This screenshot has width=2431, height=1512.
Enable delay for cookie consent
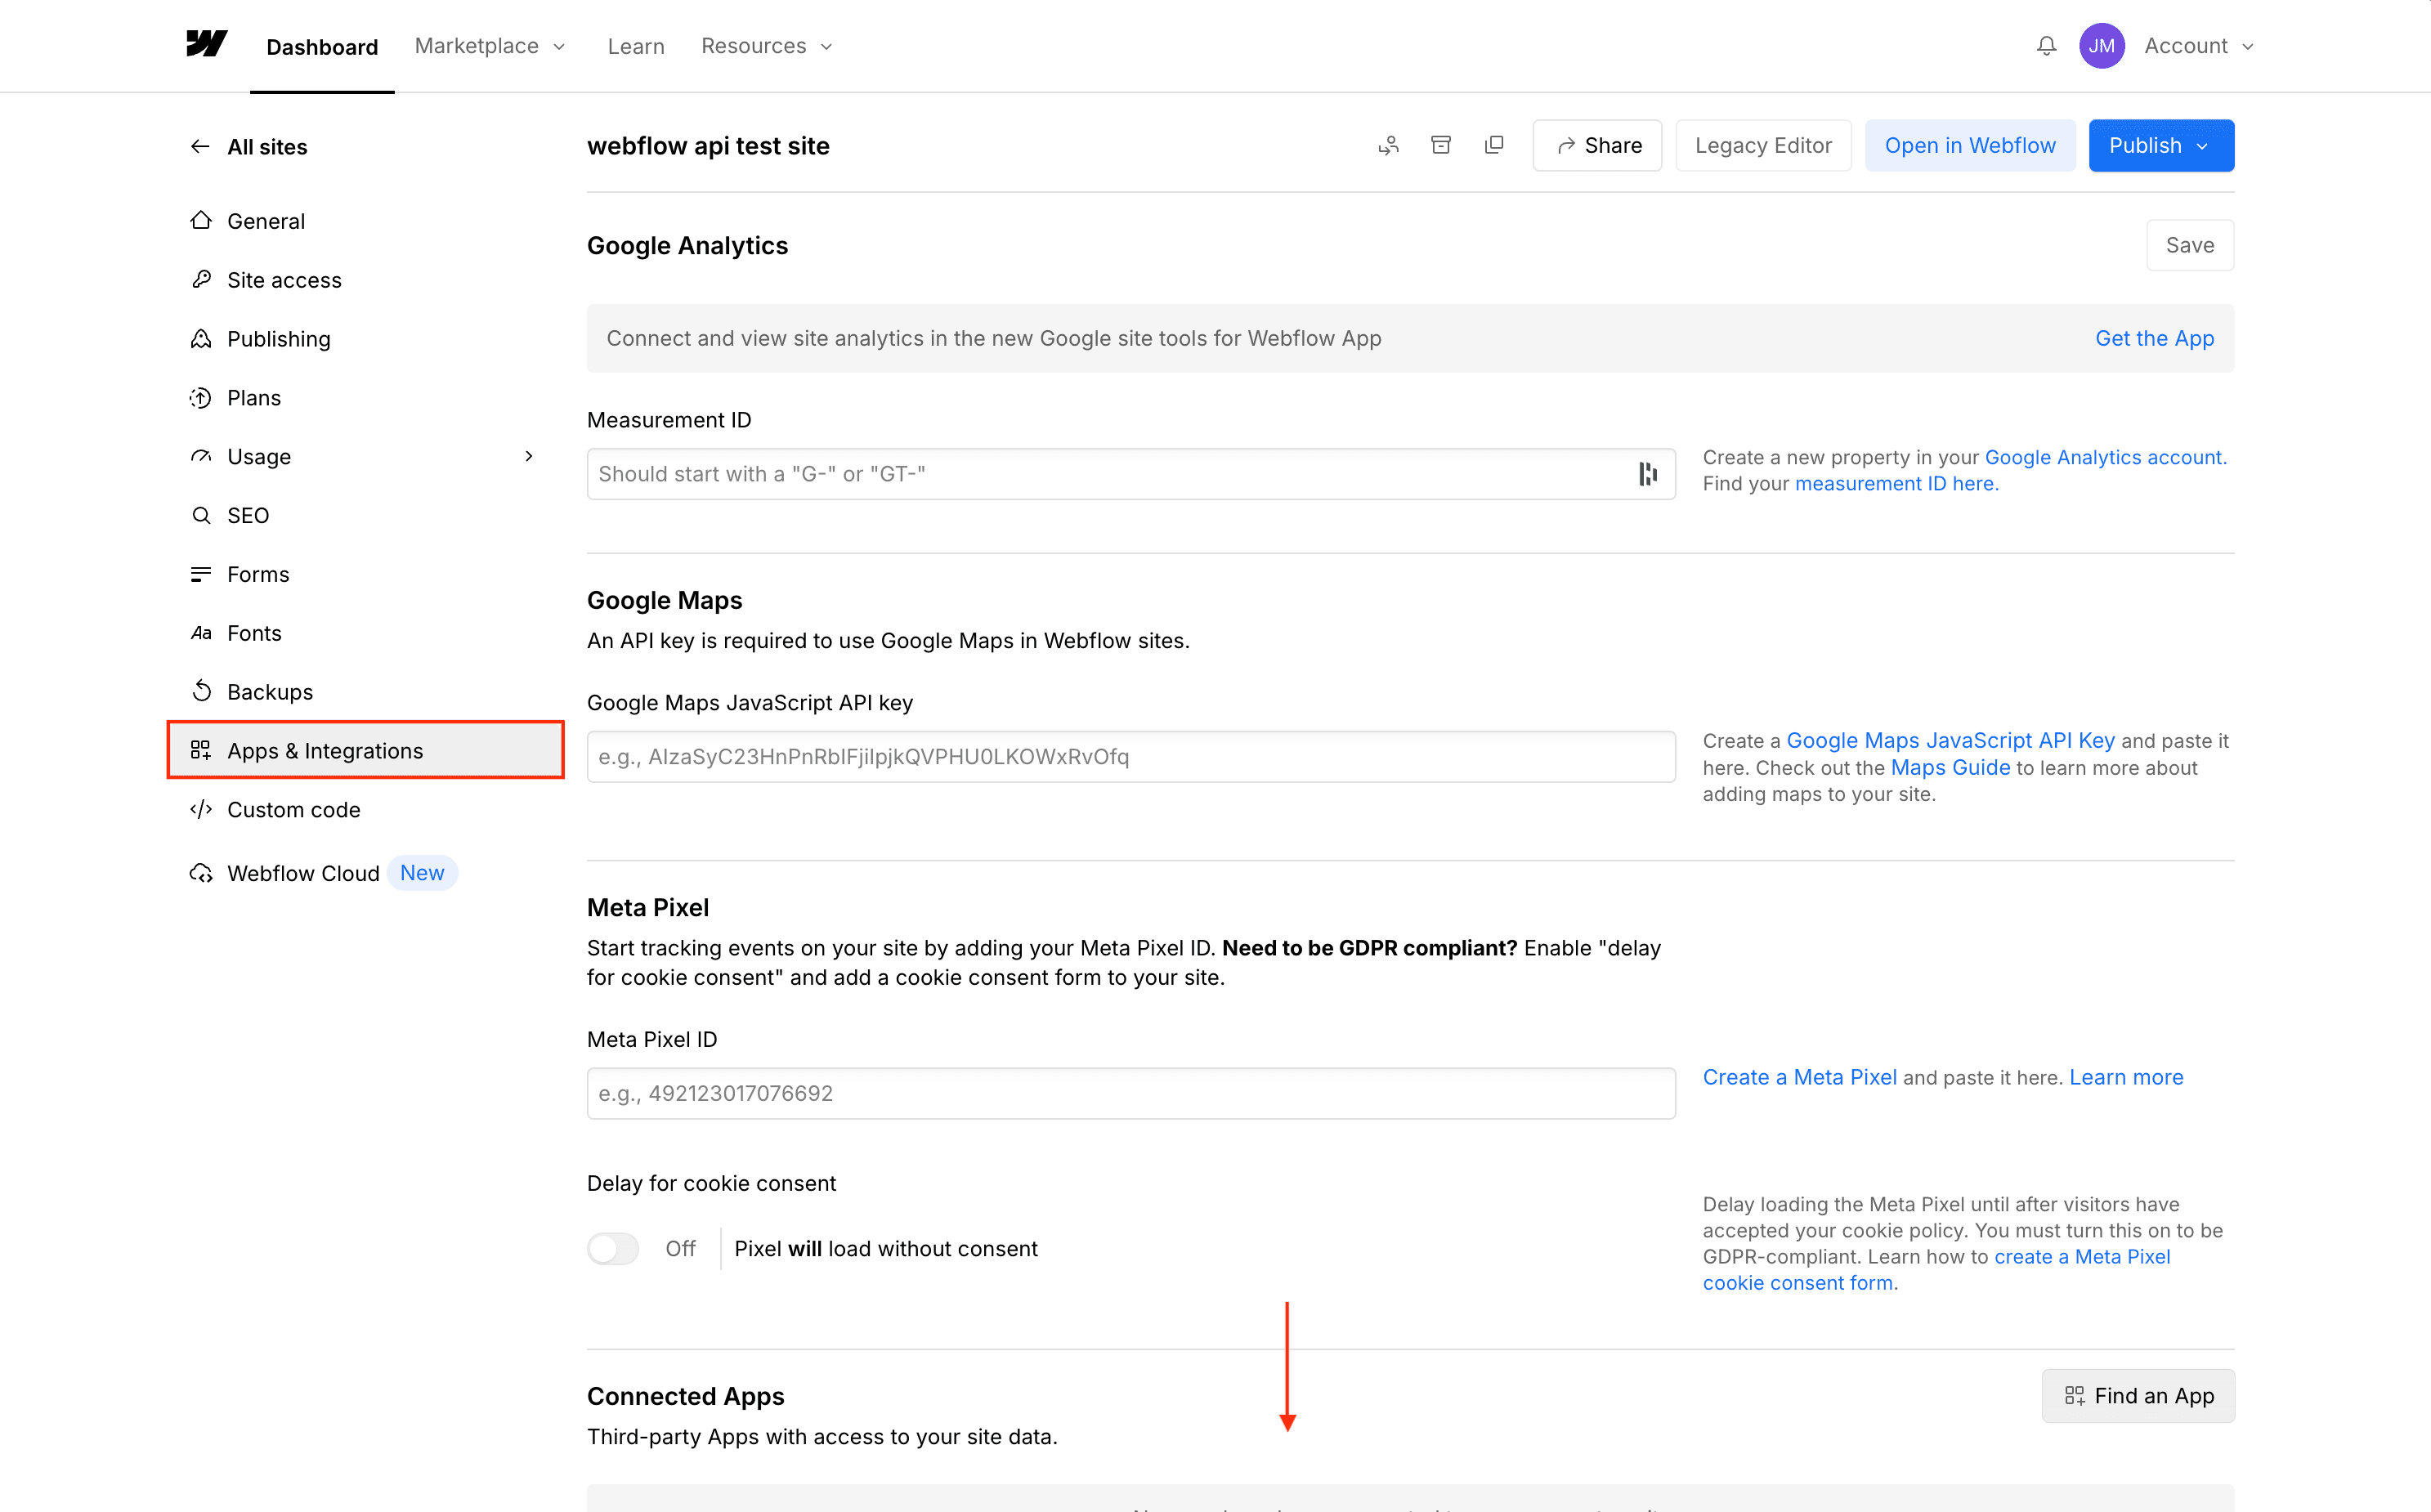(613, 1248)
